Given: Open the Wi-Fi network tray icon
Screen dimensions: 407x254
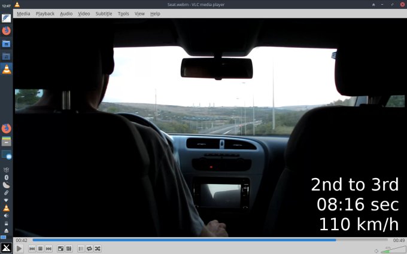Looking at the screenshot, I should pyautogui.click(x=6, y=200).
